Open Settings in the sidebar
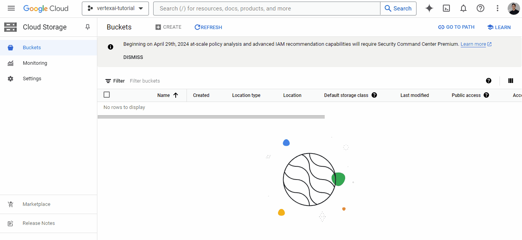Image resolution: width=522 pixels, height=240 pixels. pyautogui.click(x=48, y=79)
